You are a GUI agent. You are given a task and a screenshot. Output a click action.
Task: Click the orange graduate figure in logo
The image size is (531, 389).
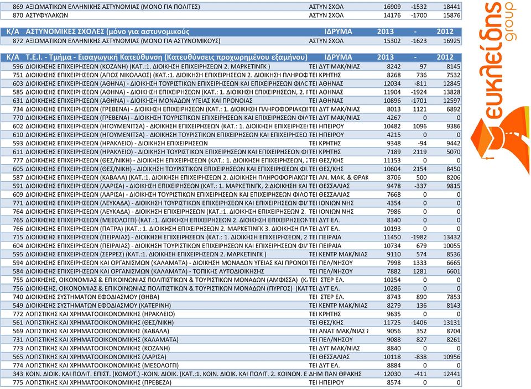[500, 140]
